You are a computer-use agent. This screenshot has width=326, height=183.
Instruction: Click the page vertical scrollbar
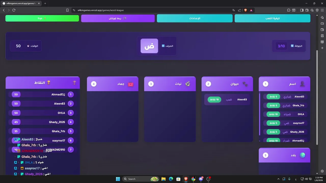pyautogui.click(x=317, y=98)
